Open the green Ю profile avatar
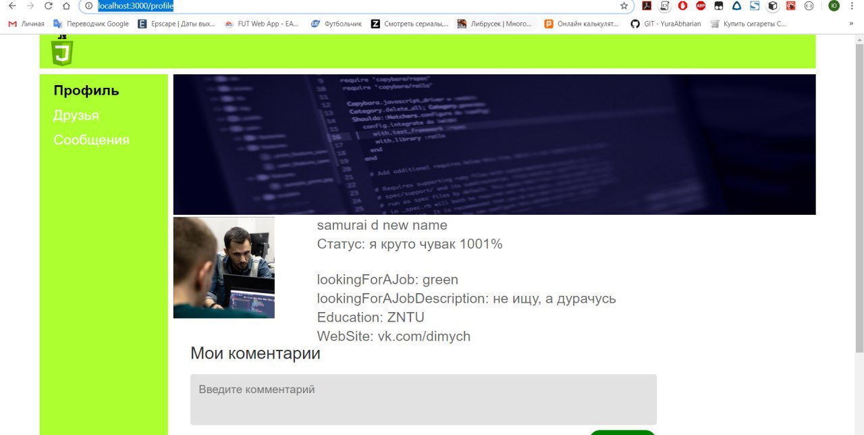 tap(834, 6)
